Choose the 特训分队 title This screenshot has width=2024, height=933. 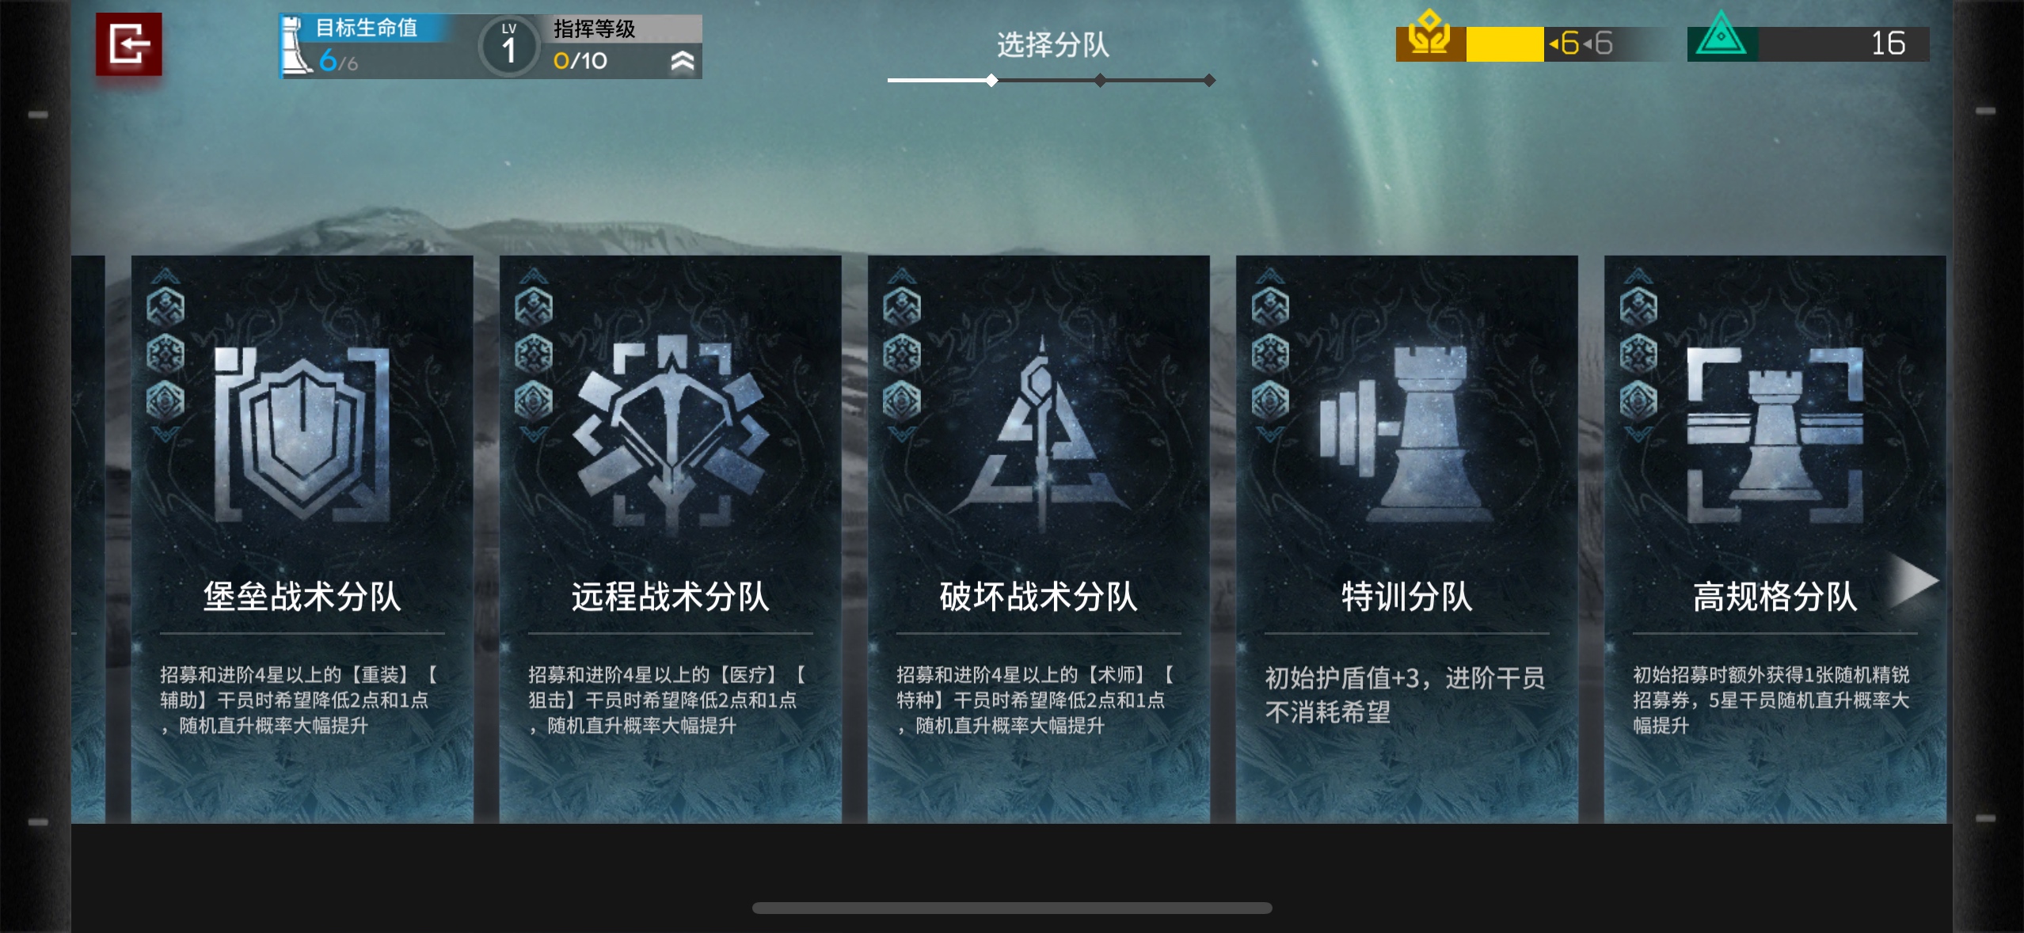pyautogui.click(x=1406, y=597)
